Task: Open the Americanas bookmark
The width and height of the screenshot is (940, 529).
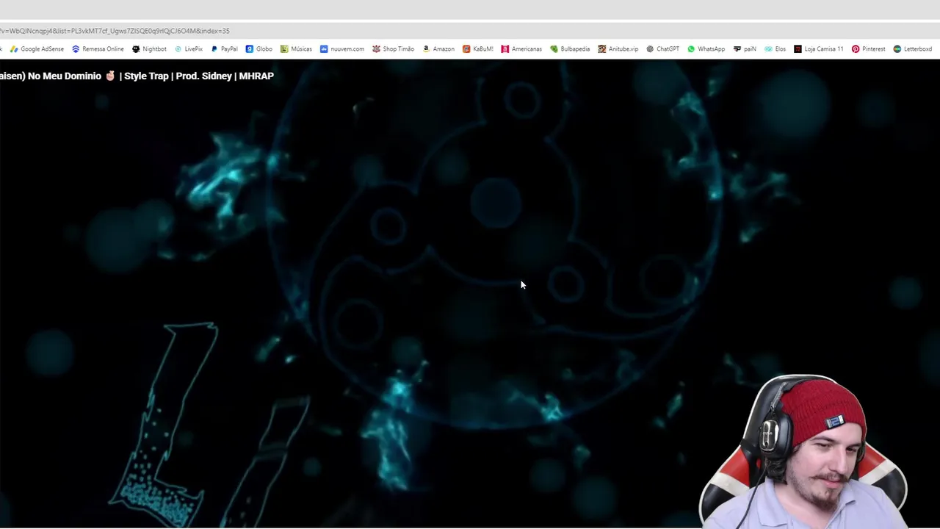Action: pyautogui.click(x=521, y=49)
